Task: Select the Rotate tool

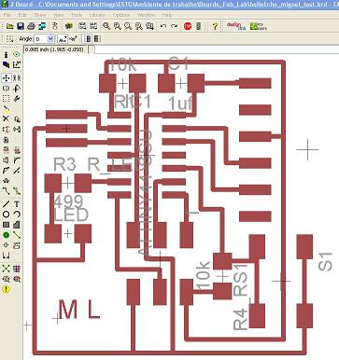Action: tap(17, 89)
